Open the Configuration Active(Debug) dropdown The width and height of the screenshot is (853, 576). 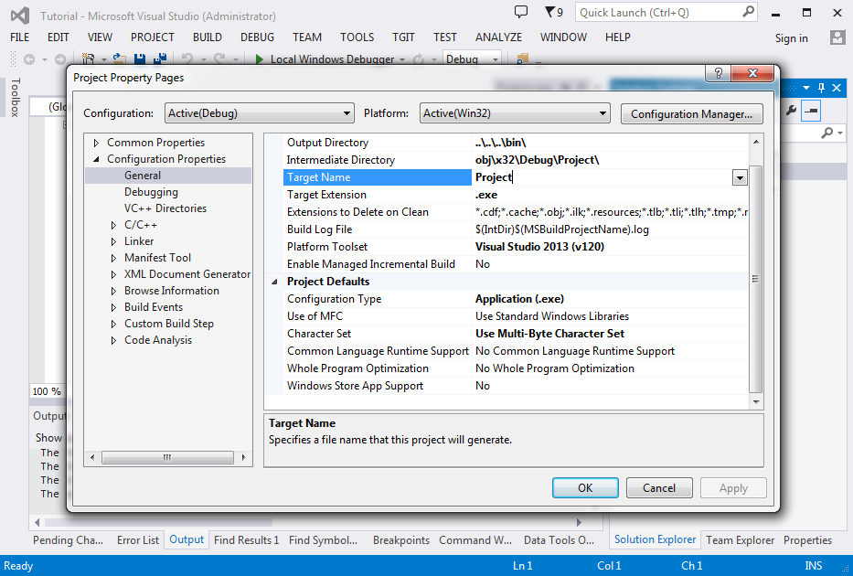260,113
